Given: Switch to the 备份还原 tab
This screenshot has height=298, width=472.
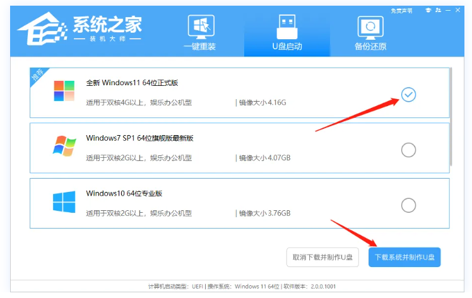Looking at the screenshot, I should [370, 33].
